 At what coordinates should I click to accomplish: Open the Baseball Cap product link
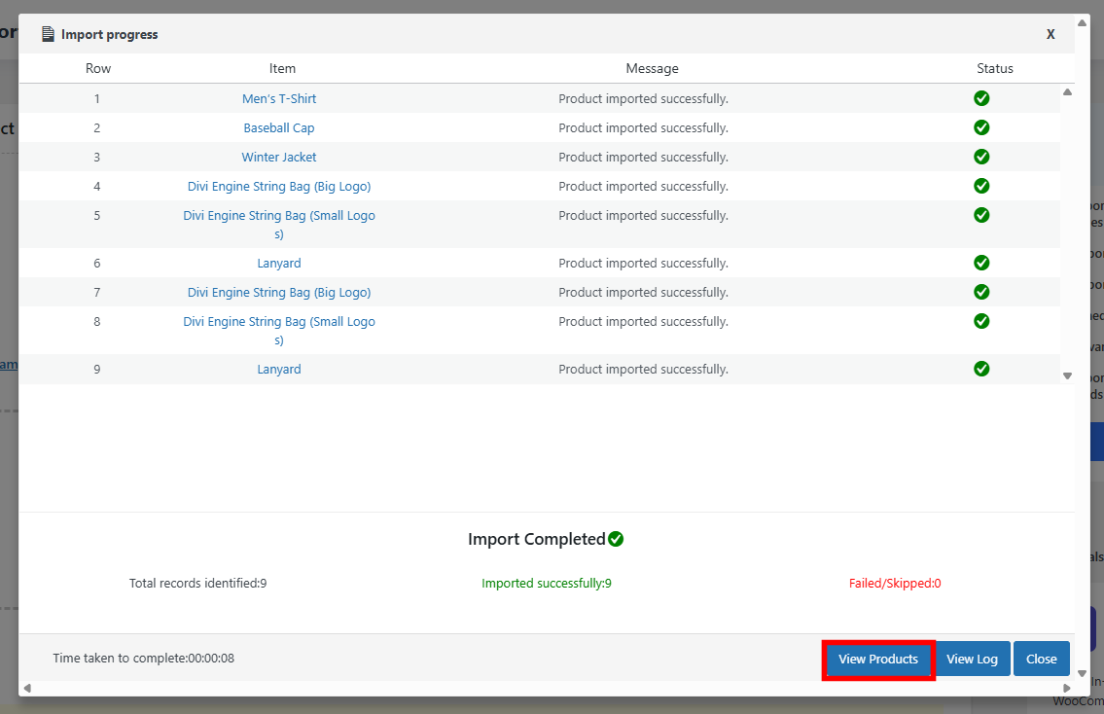click(x=279, y=127)
